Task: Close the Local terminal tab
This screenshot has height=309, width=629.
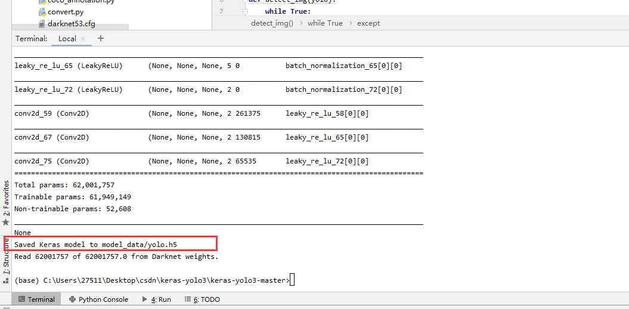Action: (83, 39)
